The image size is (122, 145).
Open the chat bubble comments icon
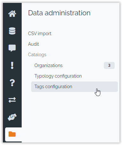(x=12, y=48)
